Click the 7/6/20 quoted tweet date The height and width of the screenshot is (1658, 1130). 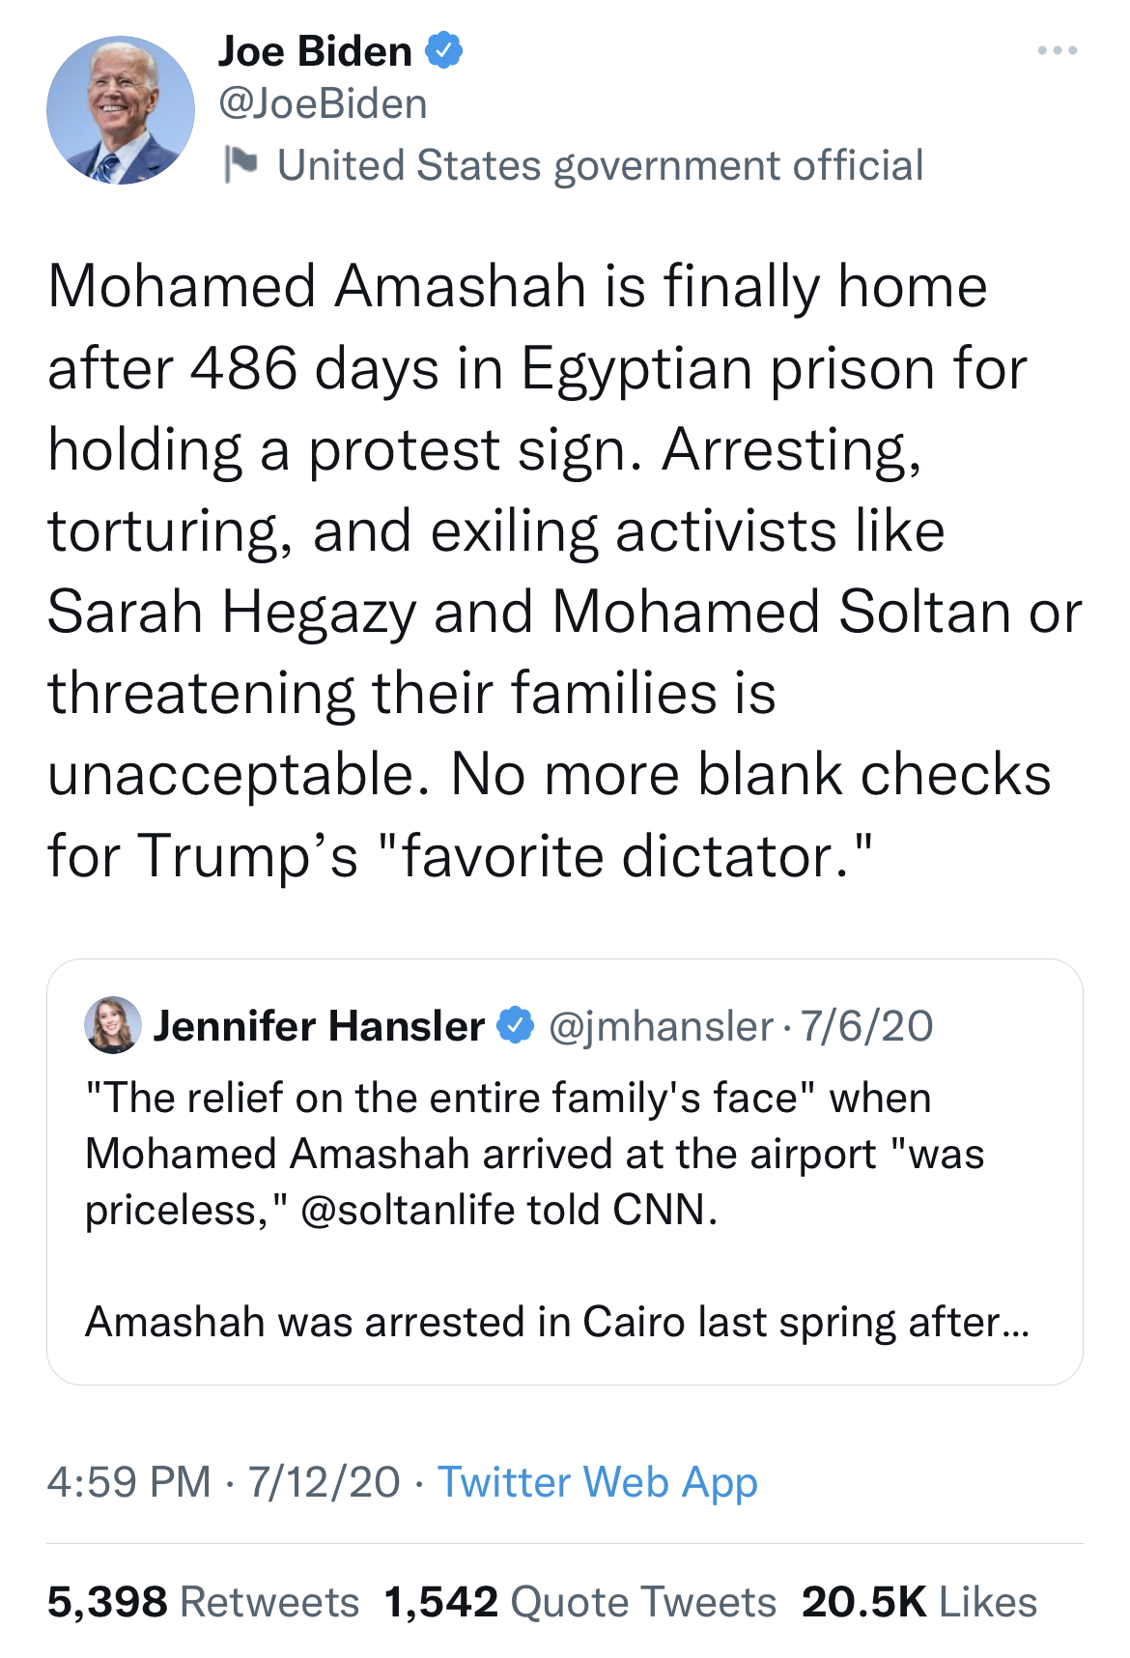coord(866,1026)
